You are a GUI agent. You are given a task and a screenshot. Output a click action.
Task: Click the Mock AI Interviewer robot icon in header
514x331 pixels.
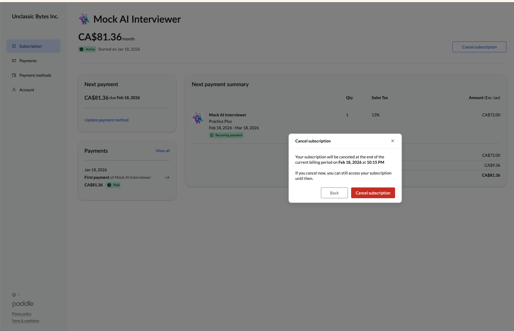point(84,19)
